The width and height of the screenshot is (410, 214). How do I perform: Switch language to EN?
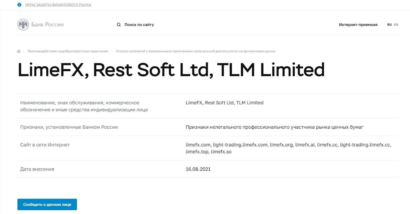click(x=396, y=25)
